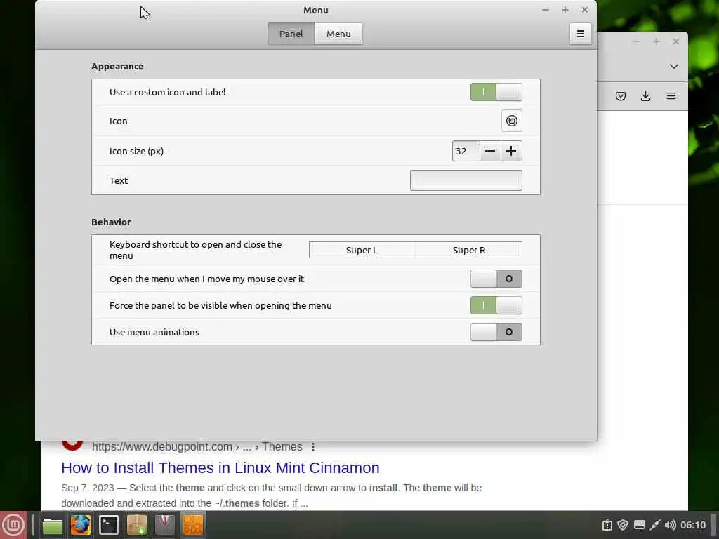Click the Text input field

[466, 180]
